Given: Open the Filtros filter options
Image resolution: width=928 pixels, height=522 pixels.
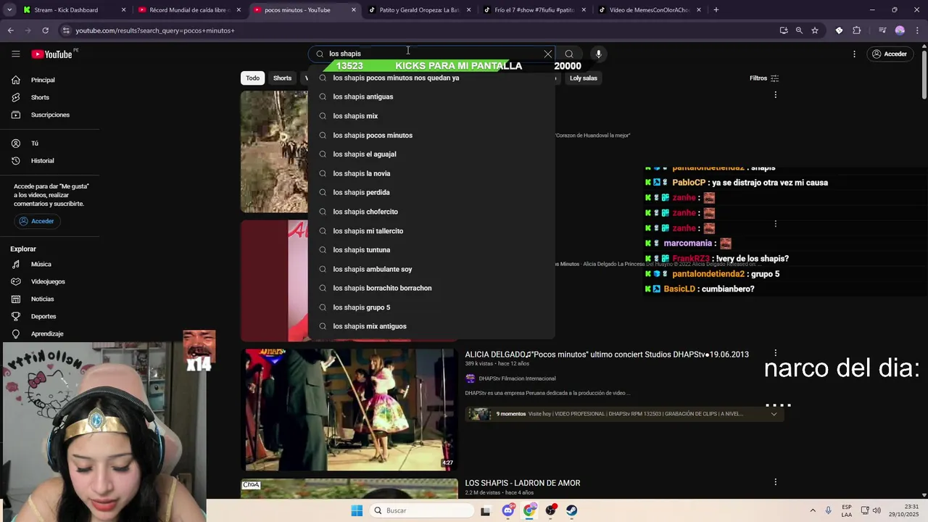Looking at the screenshot, I should (764, 78).
